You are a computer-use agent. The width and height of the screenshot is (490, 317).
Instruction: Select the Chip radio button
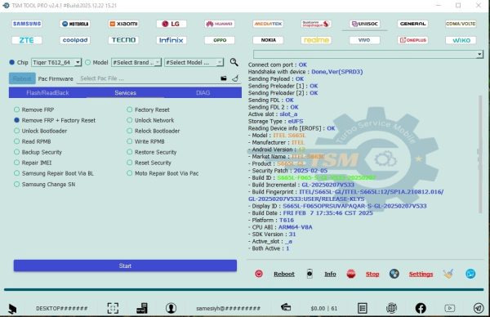pos(12,62)
